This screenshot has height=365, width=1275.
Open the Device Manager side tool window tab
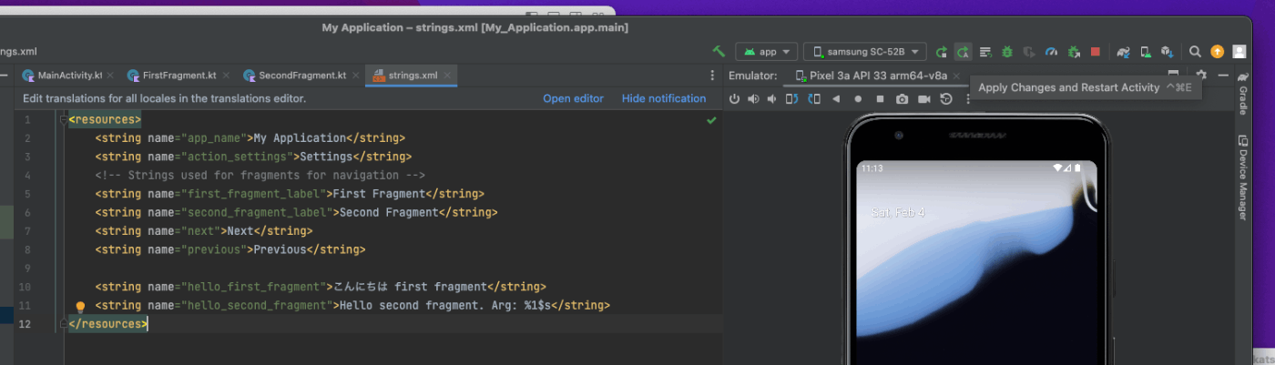pyautogui.click(x=1243, y=177)
